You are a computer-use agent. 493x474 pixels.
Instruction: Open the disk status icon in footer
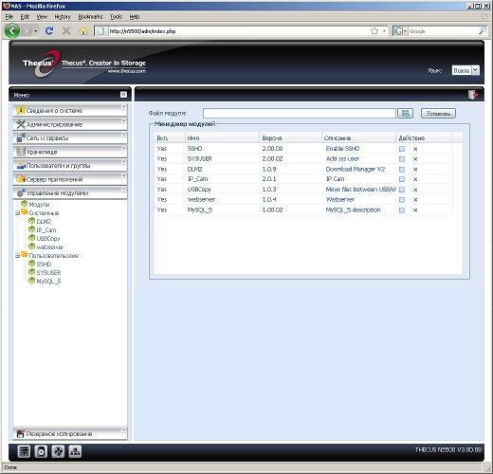point(24,451)
